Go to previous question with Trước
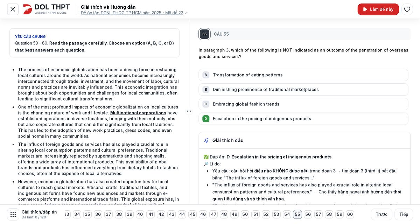Image resolution: width=420 pixels, height=224 pixels. pyautogui.click(x=381, y=214)
